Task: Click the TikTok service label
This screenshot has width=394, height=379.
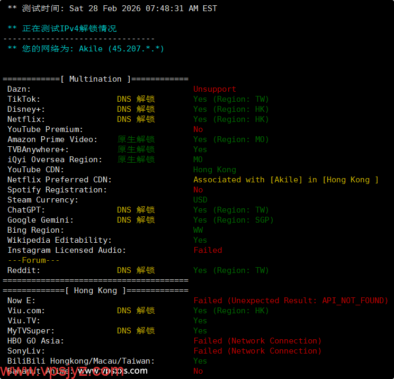Action: [x=24, y=99]
